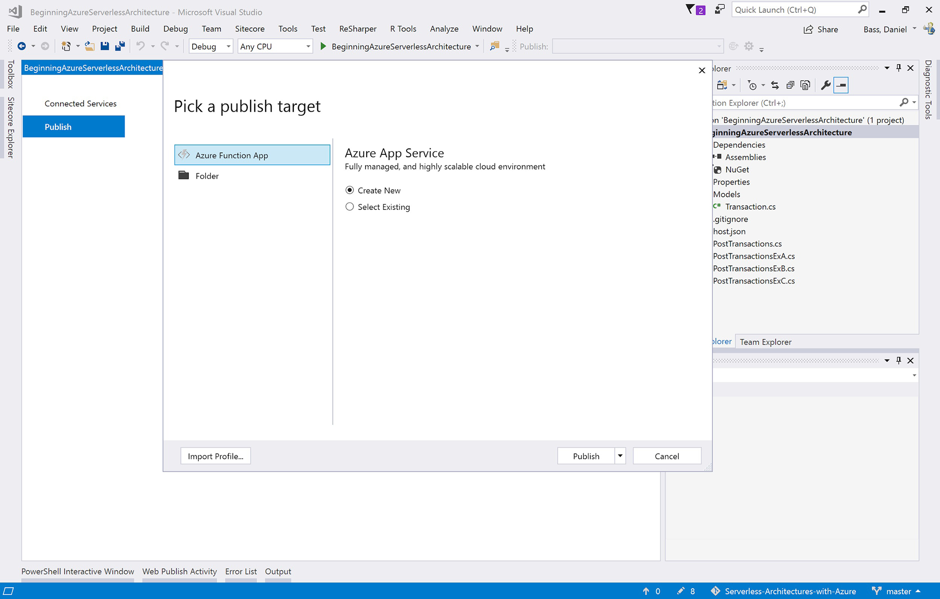Image resolution: width=940 pixels, height=599 pixels.
Task: Select PostTransactionsExB.cs in Solution Explorer
Action: click(x=753, y=269)
